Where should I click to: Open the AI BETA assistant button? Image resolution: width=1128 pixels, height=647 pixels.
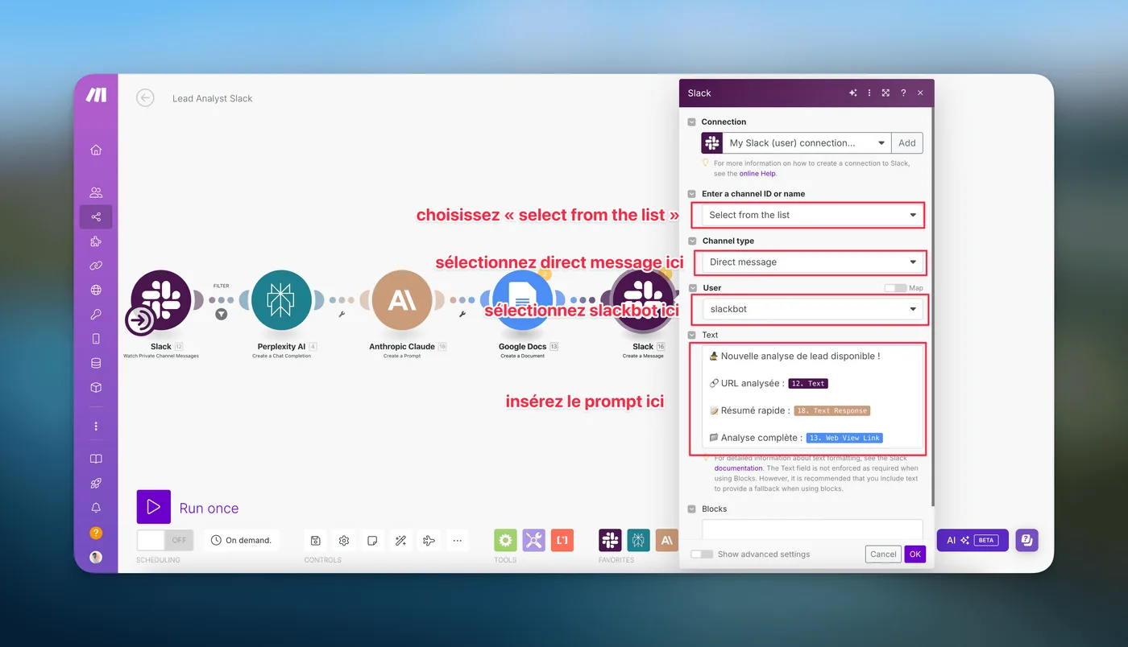[972, 540]
